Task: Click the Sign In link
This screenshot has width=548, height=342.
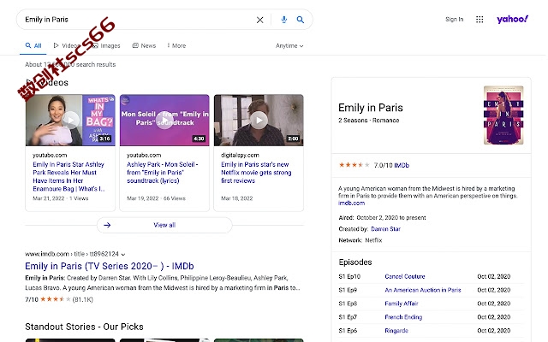Action: tap(455, 19)
